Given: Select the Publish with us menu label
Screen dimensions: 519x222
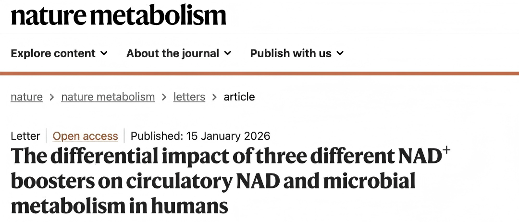Looking at the screenshot, I should tap(291, 53).
